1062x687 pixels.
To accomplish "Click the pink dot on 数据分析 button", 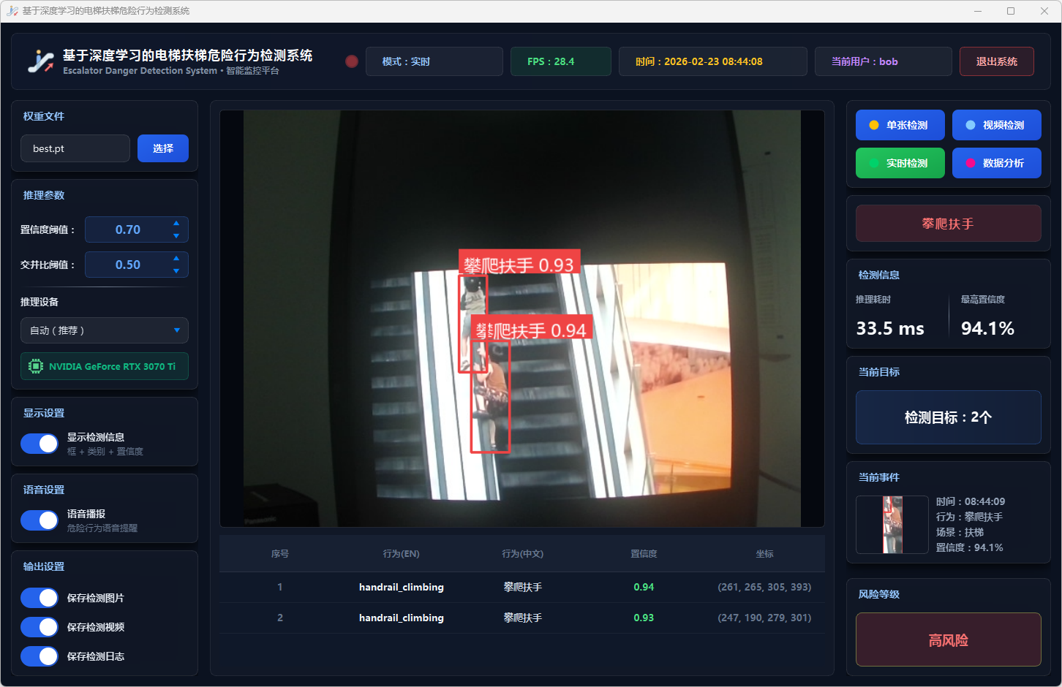I will [970, 163].
